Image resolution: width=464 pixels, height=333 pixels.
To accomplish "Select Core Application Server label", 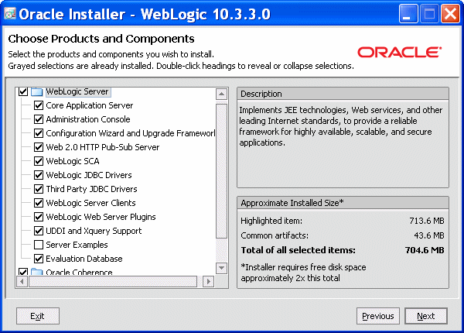I will (90, 105).
